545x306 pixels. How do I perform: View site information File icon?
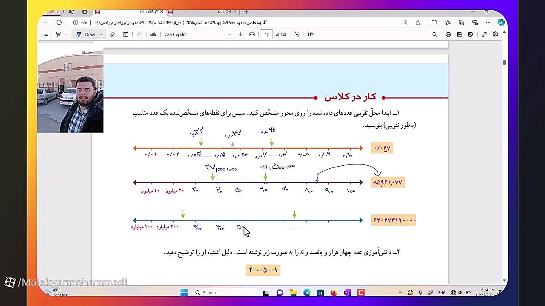point(80,23)
